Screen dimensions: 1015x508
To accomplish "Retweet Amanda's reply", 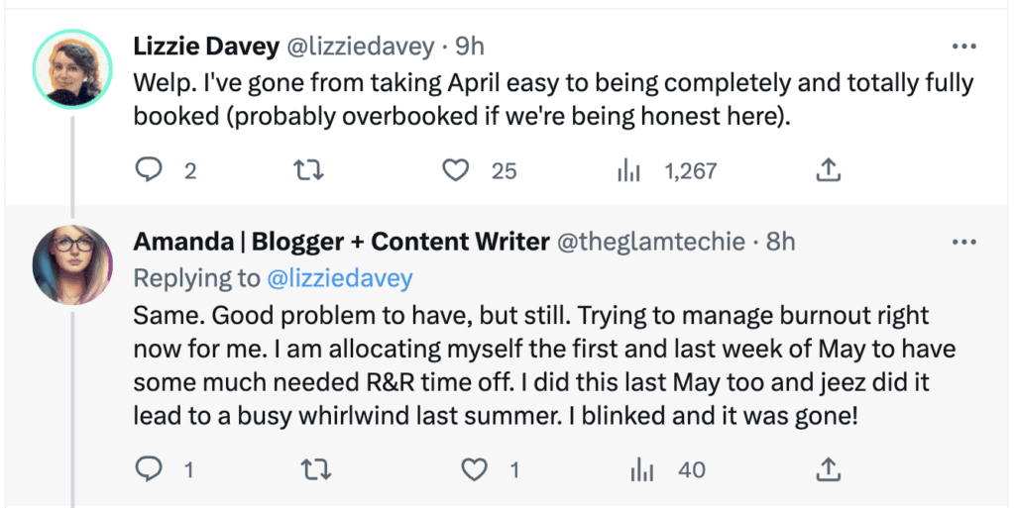I will tap(315, 469).
